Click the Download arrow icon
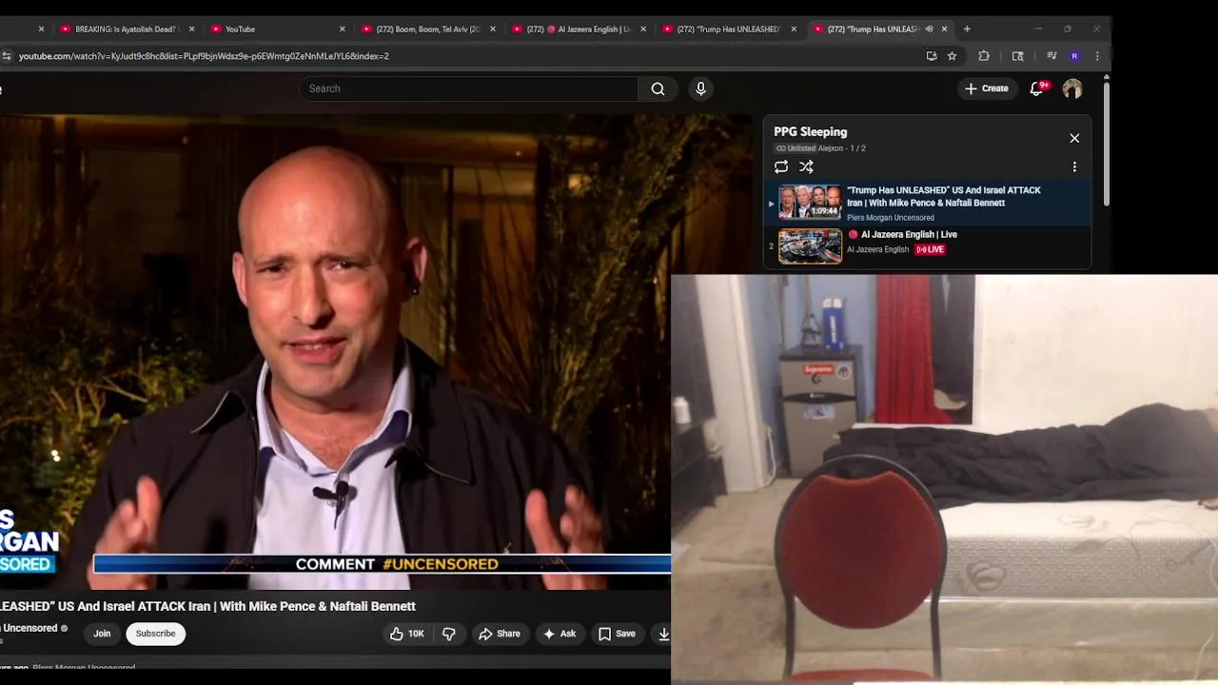The image size is (1218, 685). (x=663, y=634)
